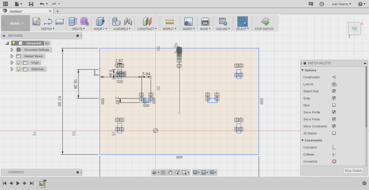Image resolution: width=369 pixels, height=190 pixels.
Task: Open the CONSTRUCT menu
Action: pyautogui.click(x=147, y=28)
